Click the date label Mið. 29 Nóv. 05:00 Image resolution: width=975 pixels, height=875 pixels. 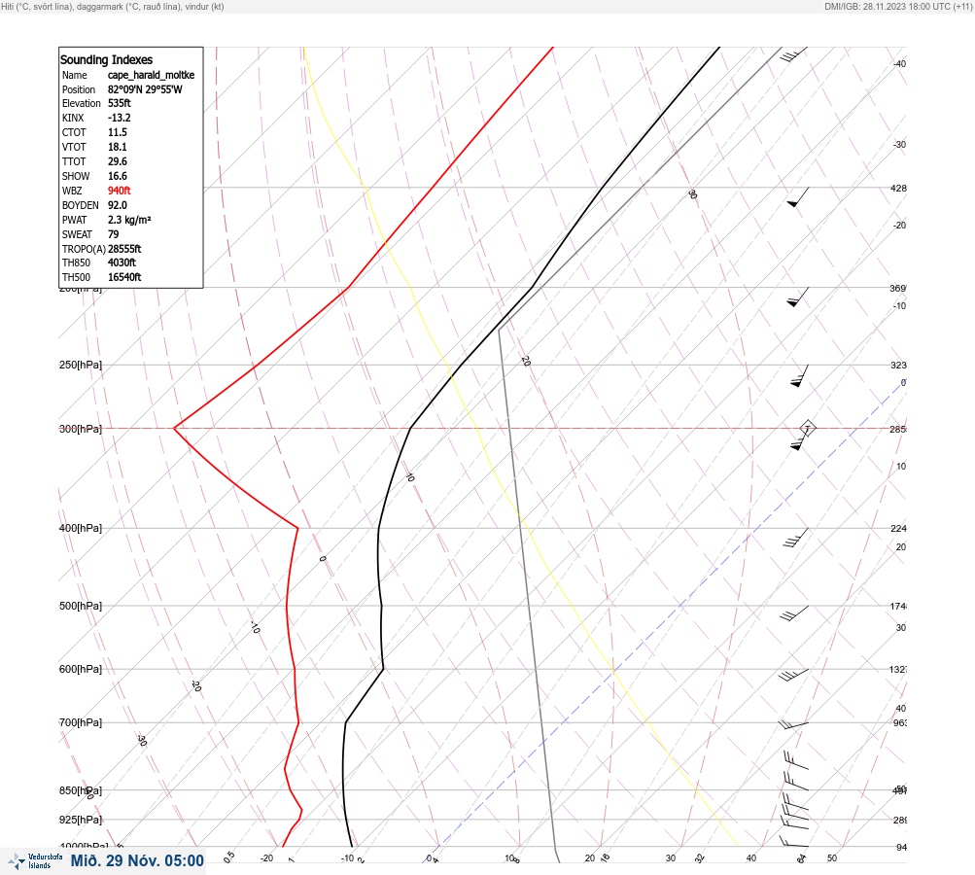click(x=137, y=860)
